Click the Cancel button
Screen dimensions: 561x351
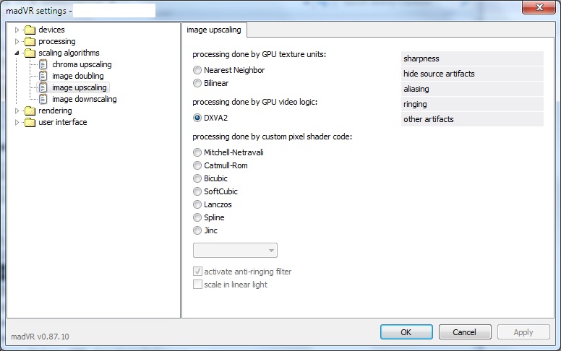coord(464,332)
